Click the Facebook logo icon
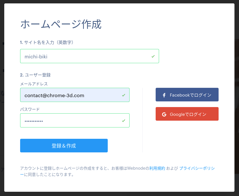This screenshot has height=196, width=239. pyautogui.click(x=164, y=95)
